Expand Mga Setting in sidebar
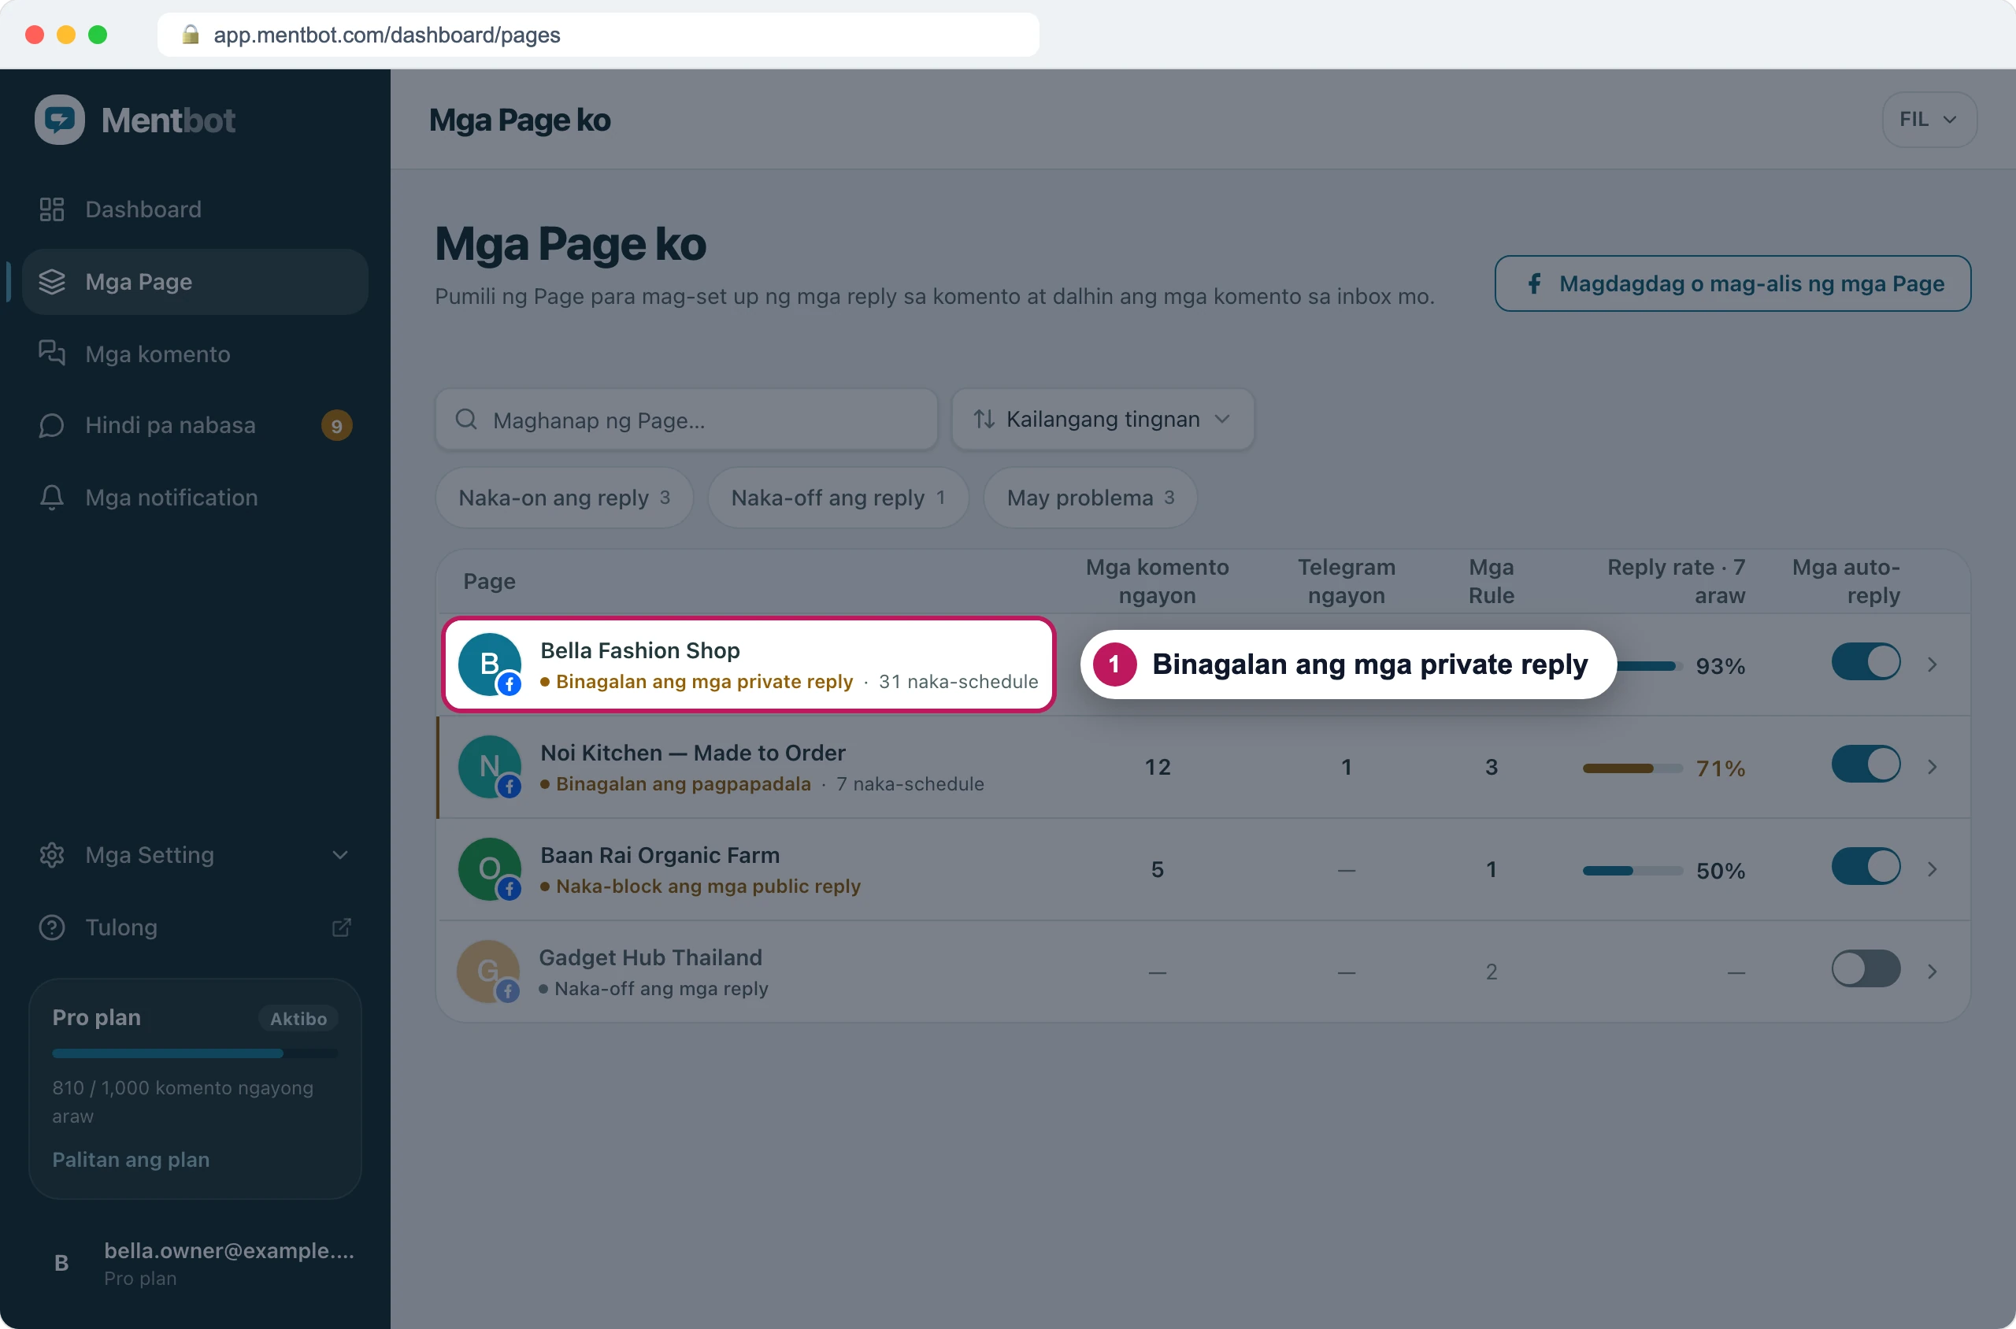 coord(195,855)
